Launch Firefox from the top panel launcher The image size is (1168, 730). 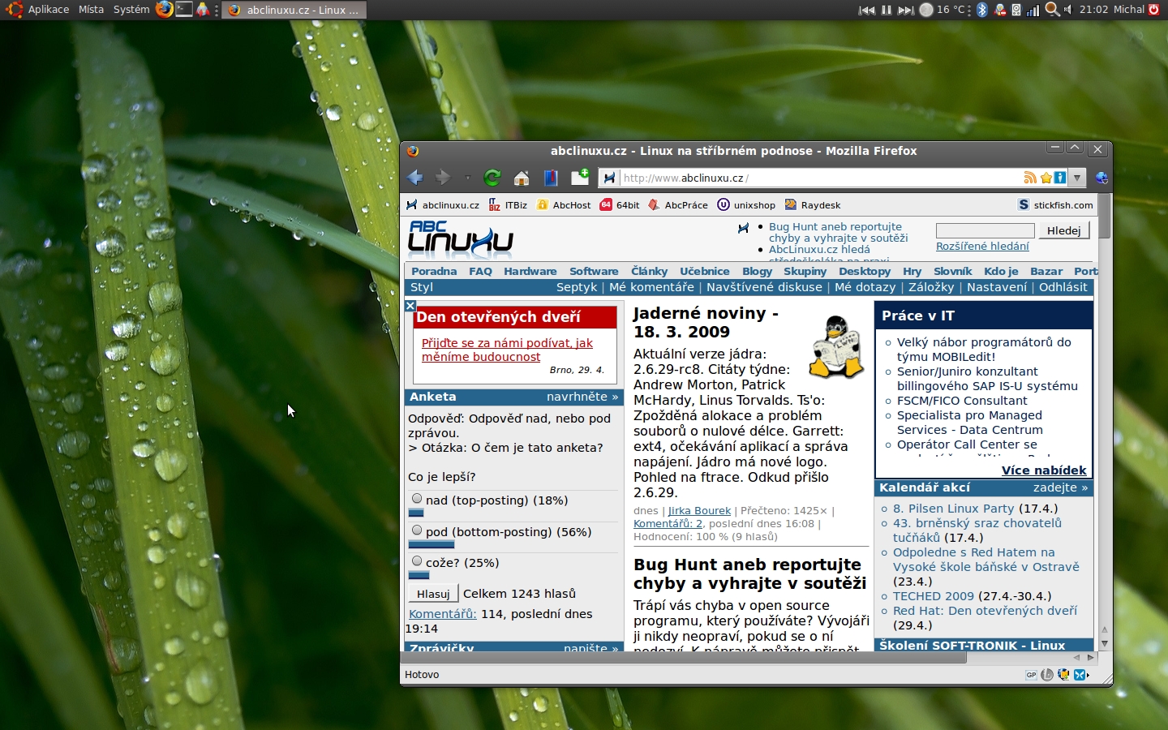[x=164, y=10]
